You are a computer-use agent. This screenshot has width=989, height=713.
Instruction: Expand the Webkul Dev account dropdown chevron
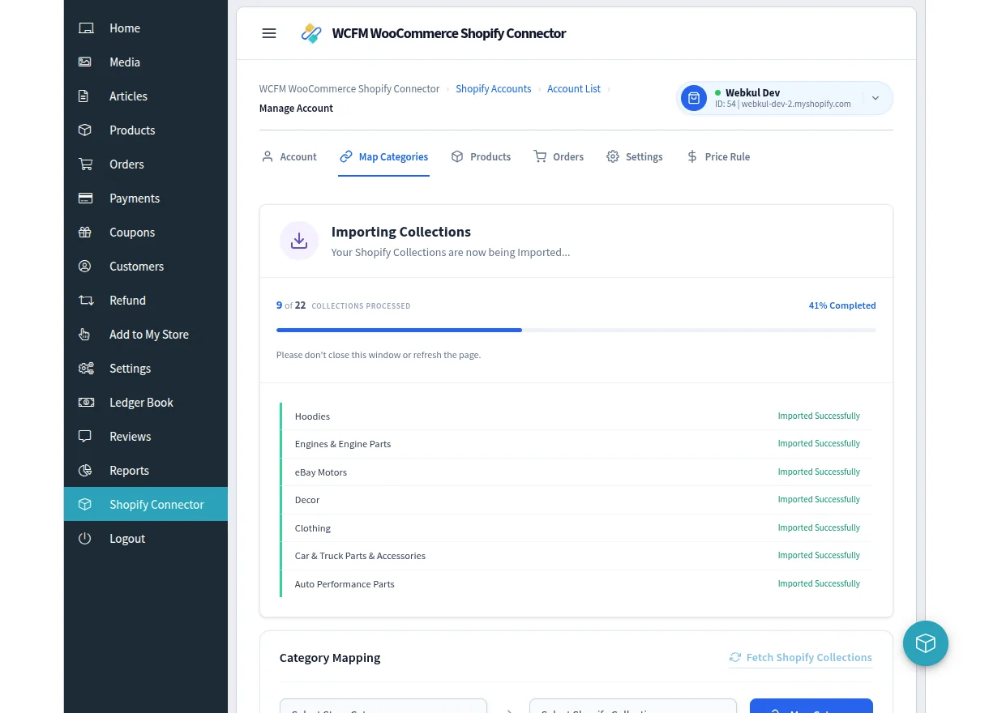point(876,98)
